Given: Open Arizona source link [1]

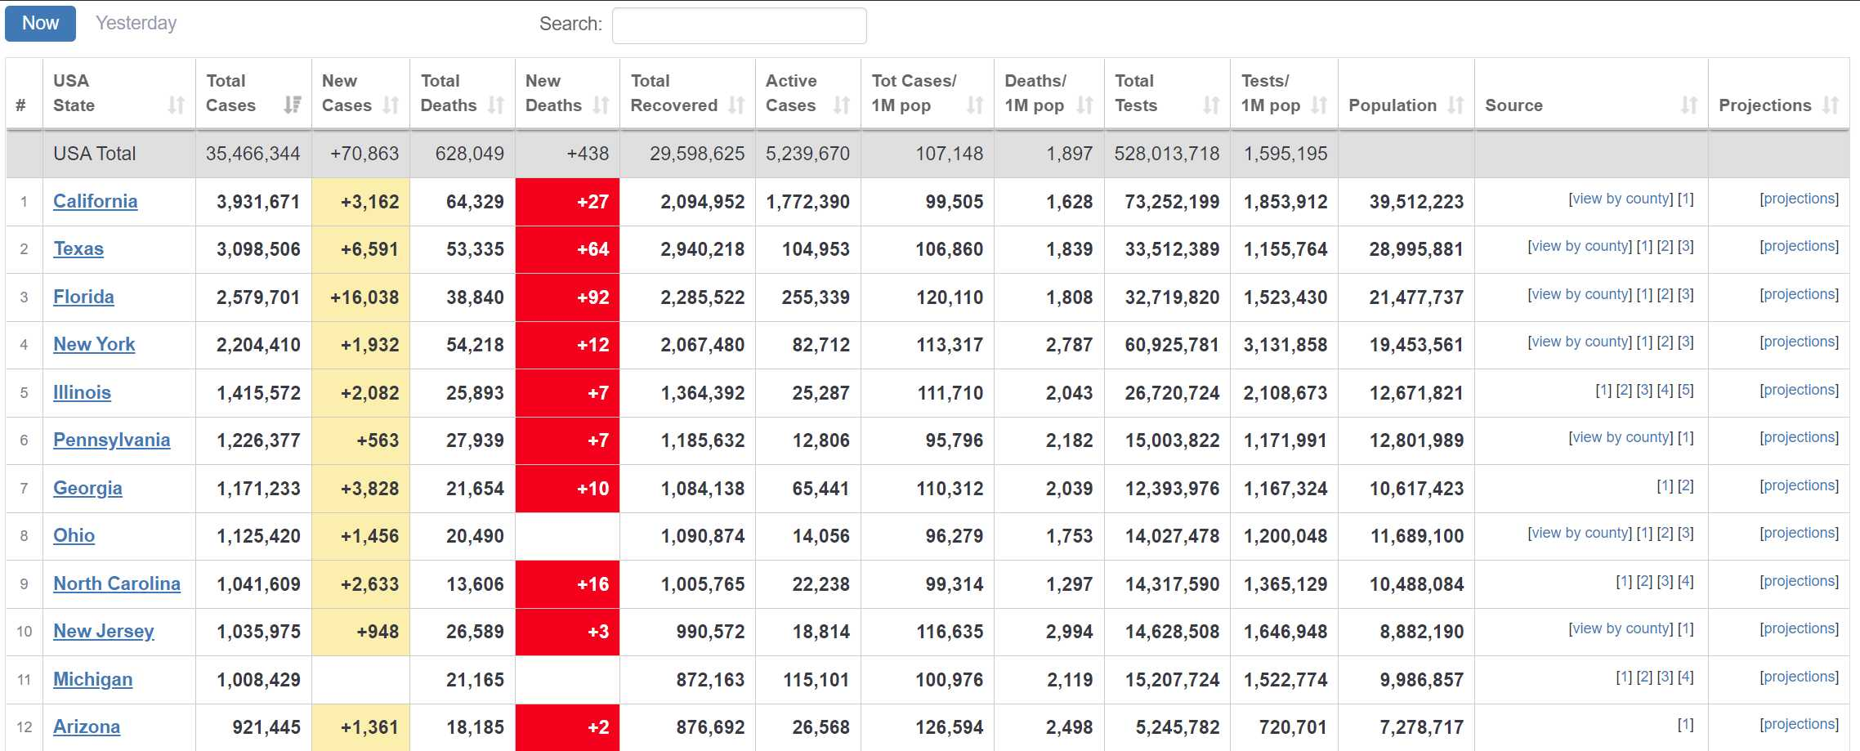Looking at the screenshot, I should pyautogui.click(x=1686, y=724).
